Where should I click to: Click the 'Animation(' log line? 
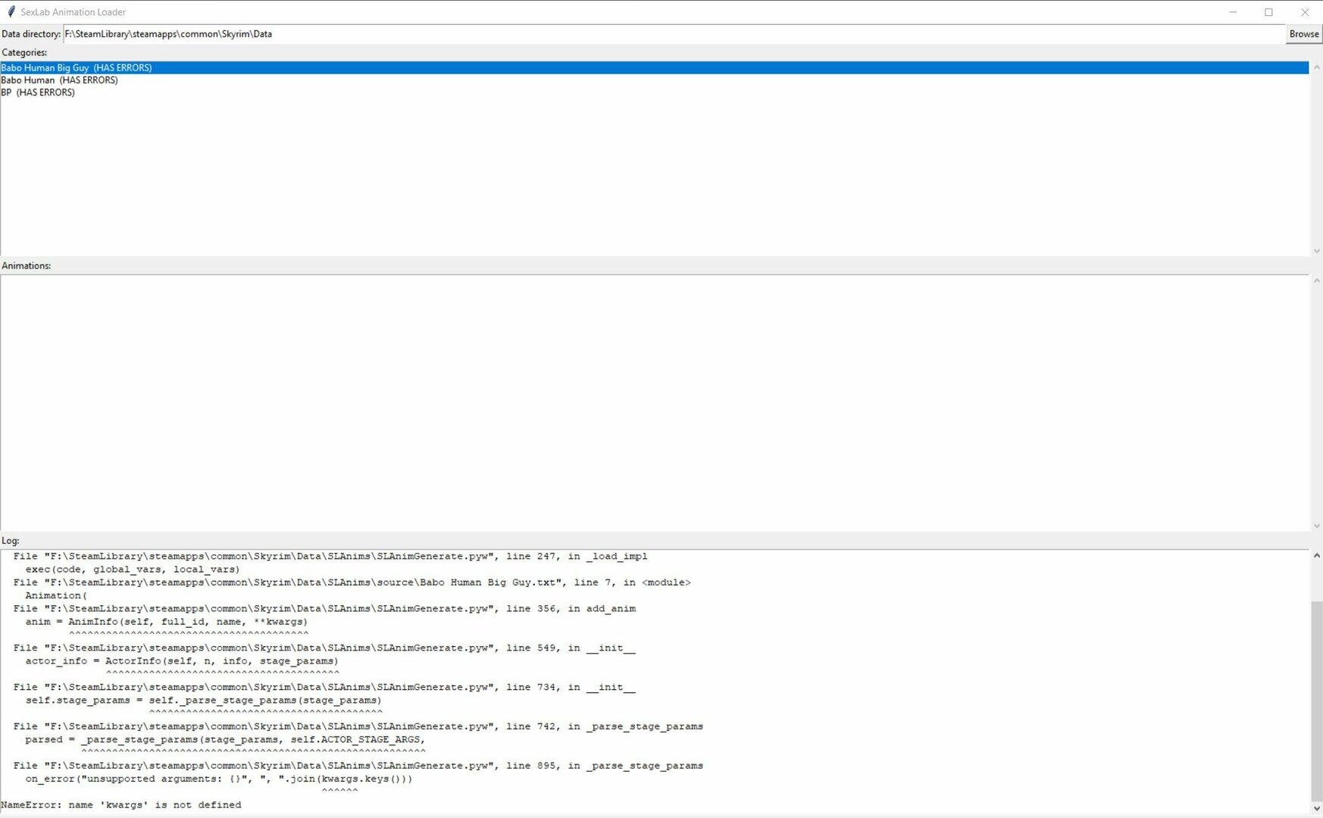(x=56, y=596)
